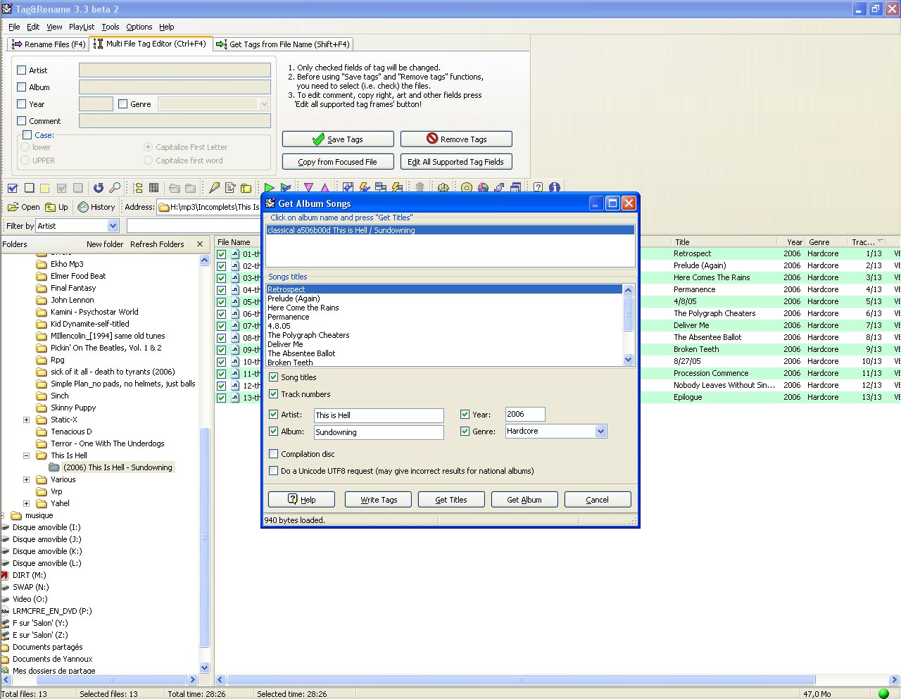Image resolution: width=901 pixels, height=699 pixels.
Task: Click the check all files toolbar icon
Action: (x=13, y=188)
